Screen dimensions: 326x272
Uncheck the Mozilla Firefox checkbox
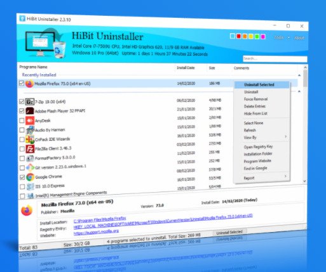coord(22,83)
